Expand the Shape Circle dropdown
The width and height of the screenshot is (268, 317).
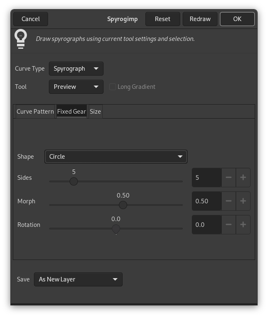point(116,157)
